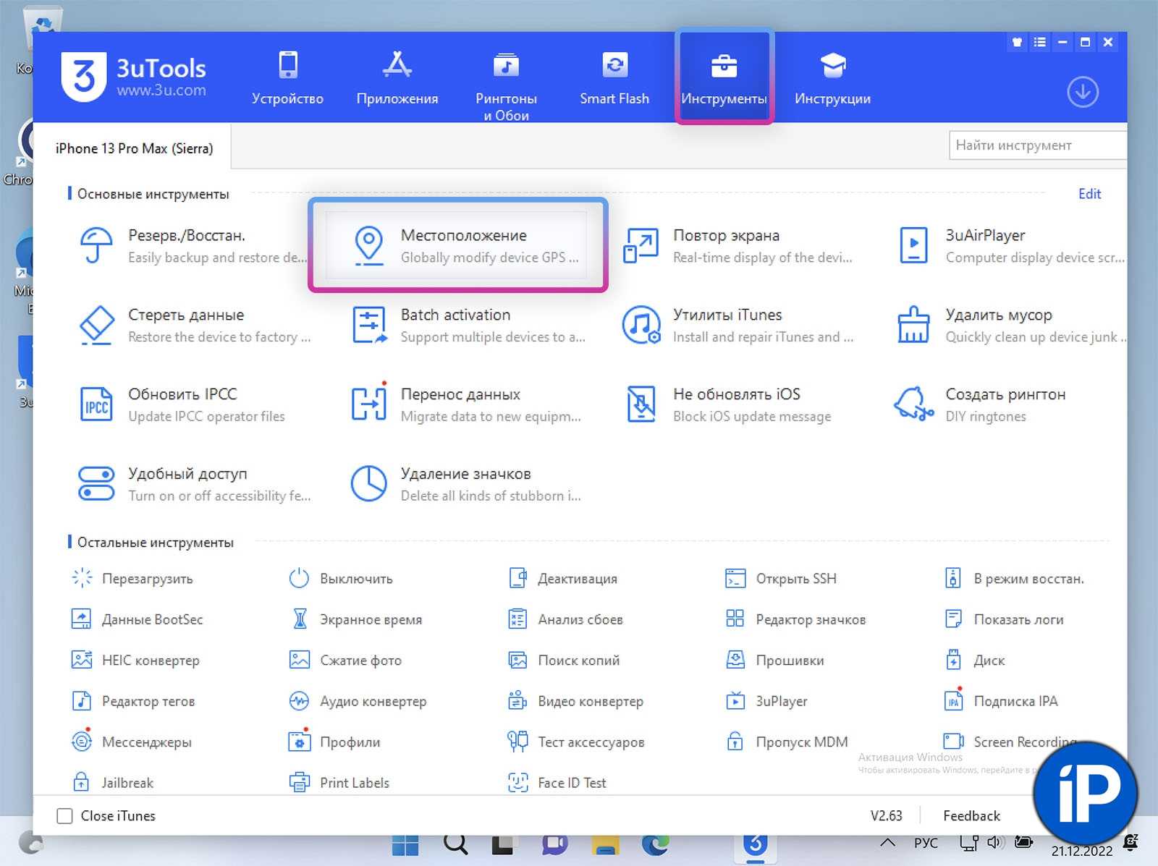Open Jailbreak tool

112,782
